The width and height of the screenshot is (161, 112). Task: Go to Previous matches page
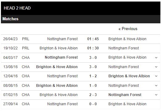point(128,29)
